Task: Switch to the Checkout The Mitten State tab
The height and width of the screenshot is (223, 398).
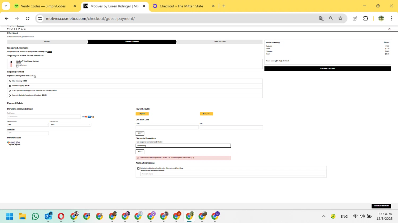Action: pyautogui.click(x=181, y=6)
